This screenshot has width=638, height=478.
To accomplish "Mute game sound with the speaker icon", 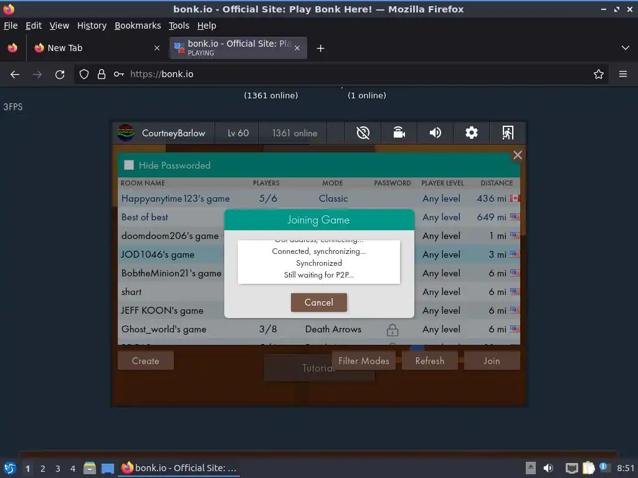I will [435, 133].
